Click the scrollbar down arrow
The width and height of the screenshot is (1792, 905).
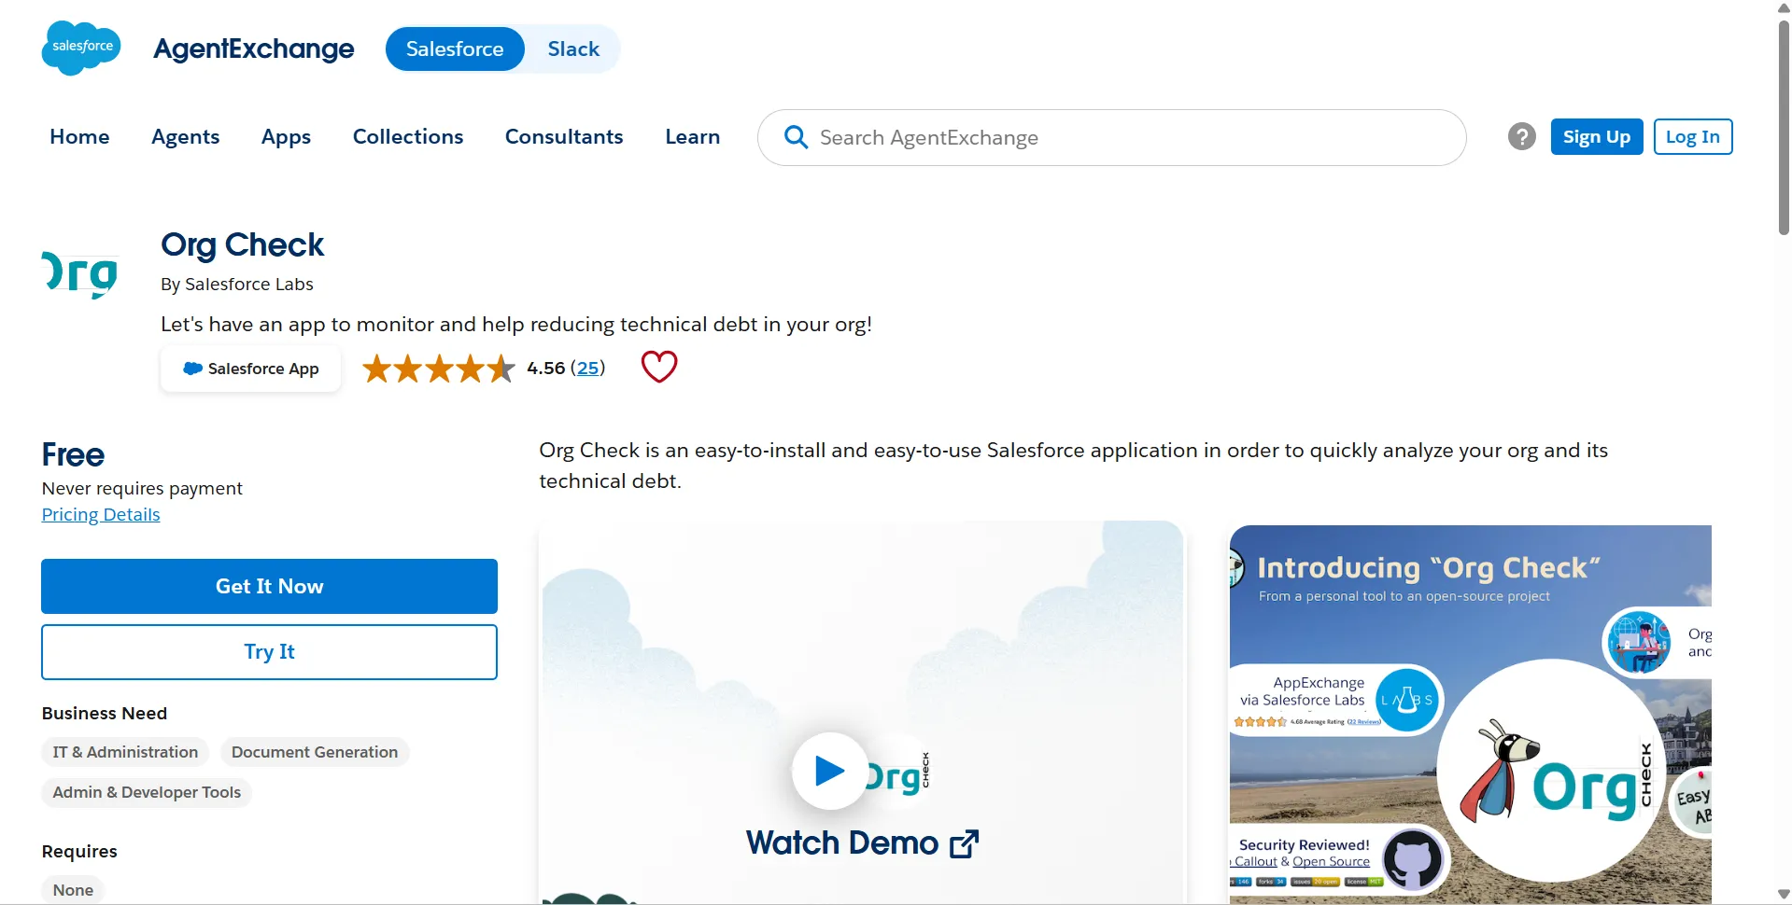1784,895
